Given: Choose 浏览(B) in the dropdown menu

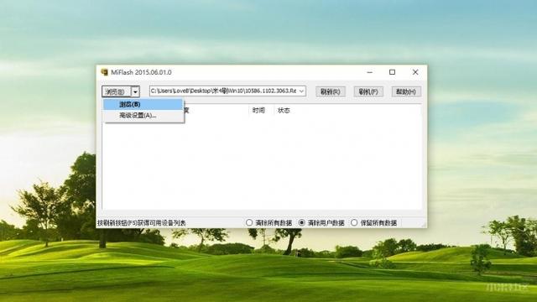Looking at the screenshot, I should (x=143, y=104).
